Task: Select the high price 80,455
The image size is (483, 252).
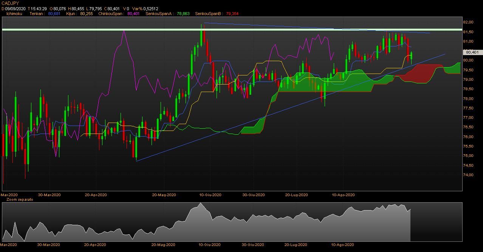Action: tap(78, 8)
